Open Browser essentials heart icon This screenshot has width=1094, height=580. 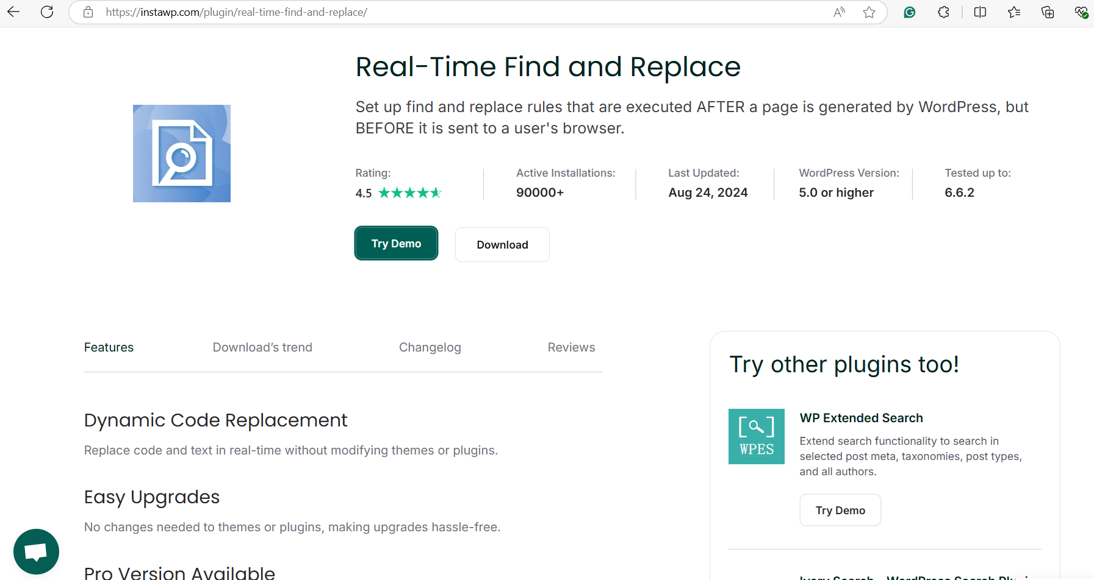1081,12
